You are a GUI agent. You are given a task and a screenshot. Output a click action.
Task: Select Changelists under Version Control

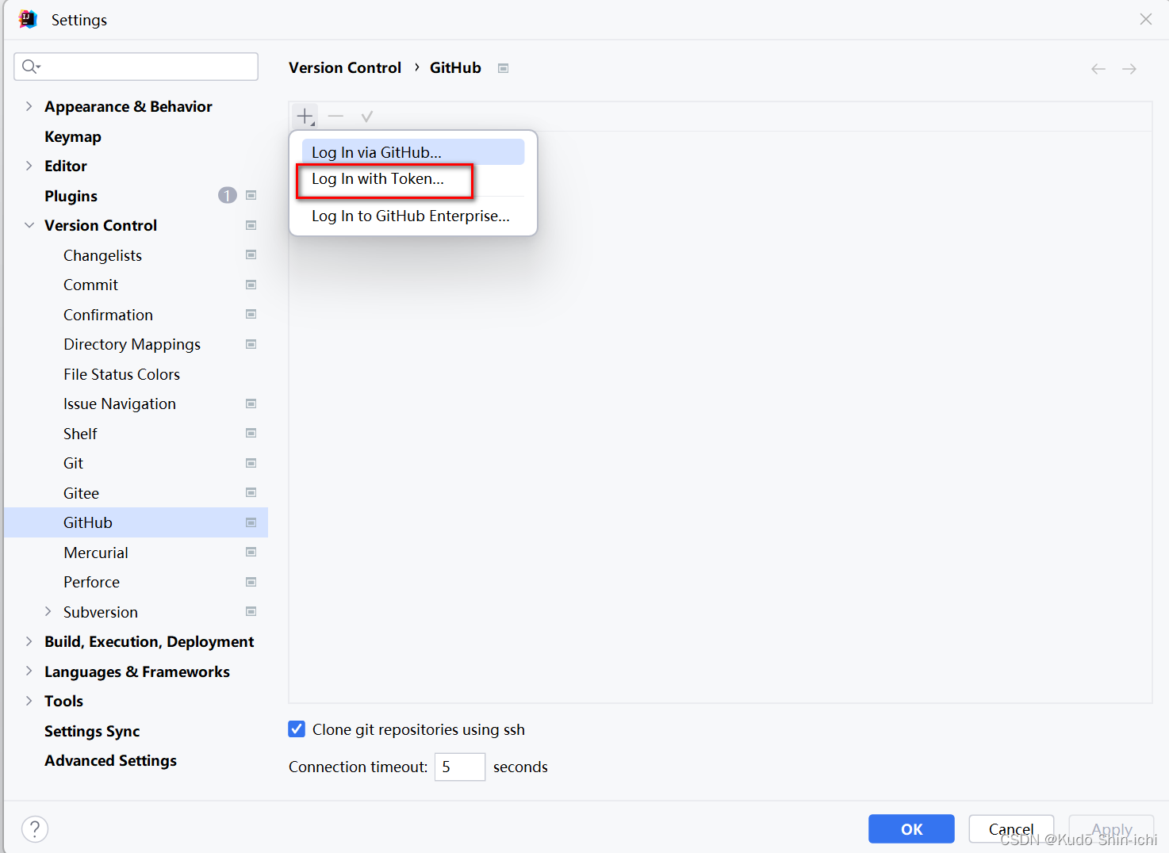coord(103,255)
